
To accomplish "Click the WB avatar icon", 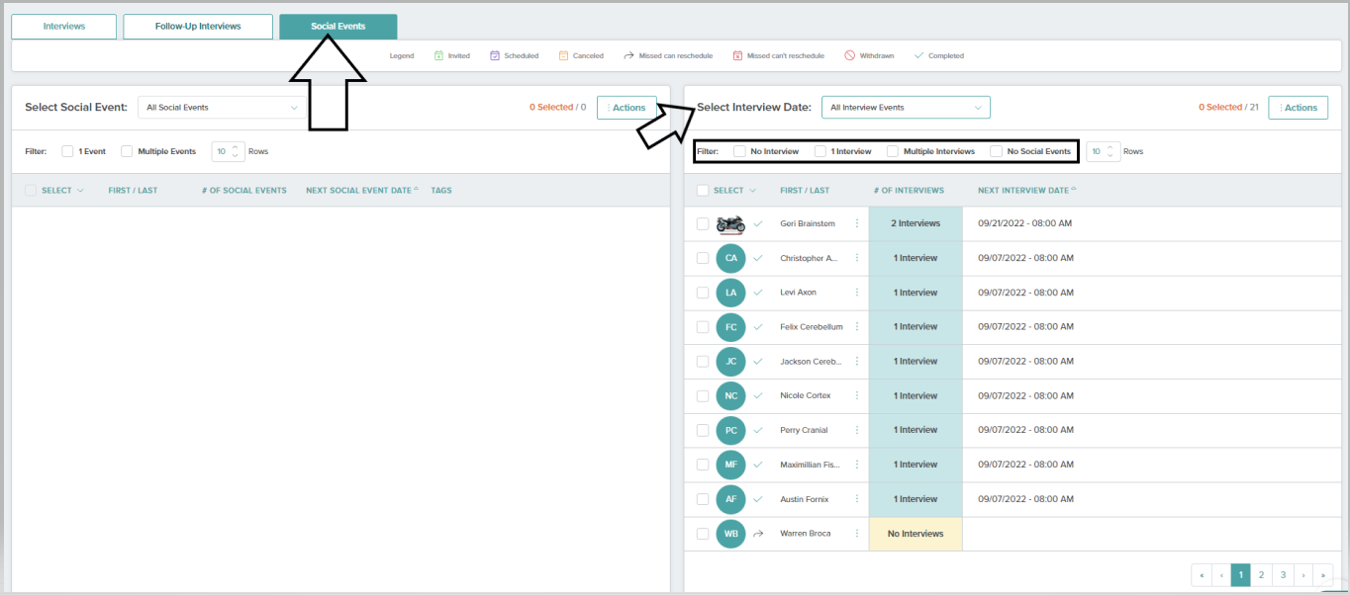I will click(x=730, y=534).
